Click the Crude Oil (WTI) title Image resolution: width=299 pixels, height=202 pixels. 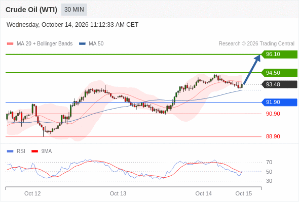pyautogui.click(x=31, y=10)
